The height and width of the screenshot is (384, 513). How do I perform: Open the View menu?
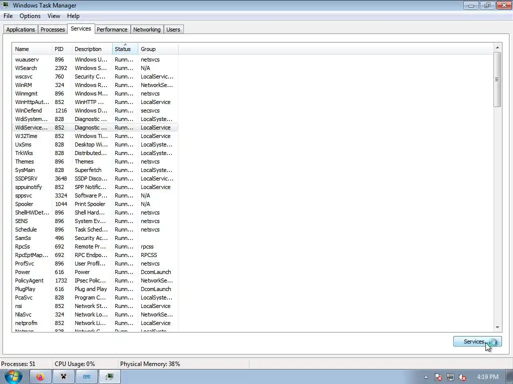[54, 16]
